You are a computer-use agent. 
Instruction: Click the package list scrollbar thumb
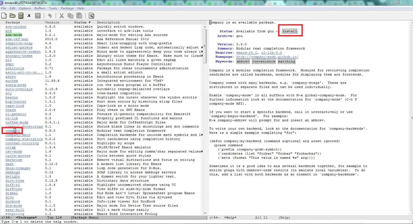point(205,46)
